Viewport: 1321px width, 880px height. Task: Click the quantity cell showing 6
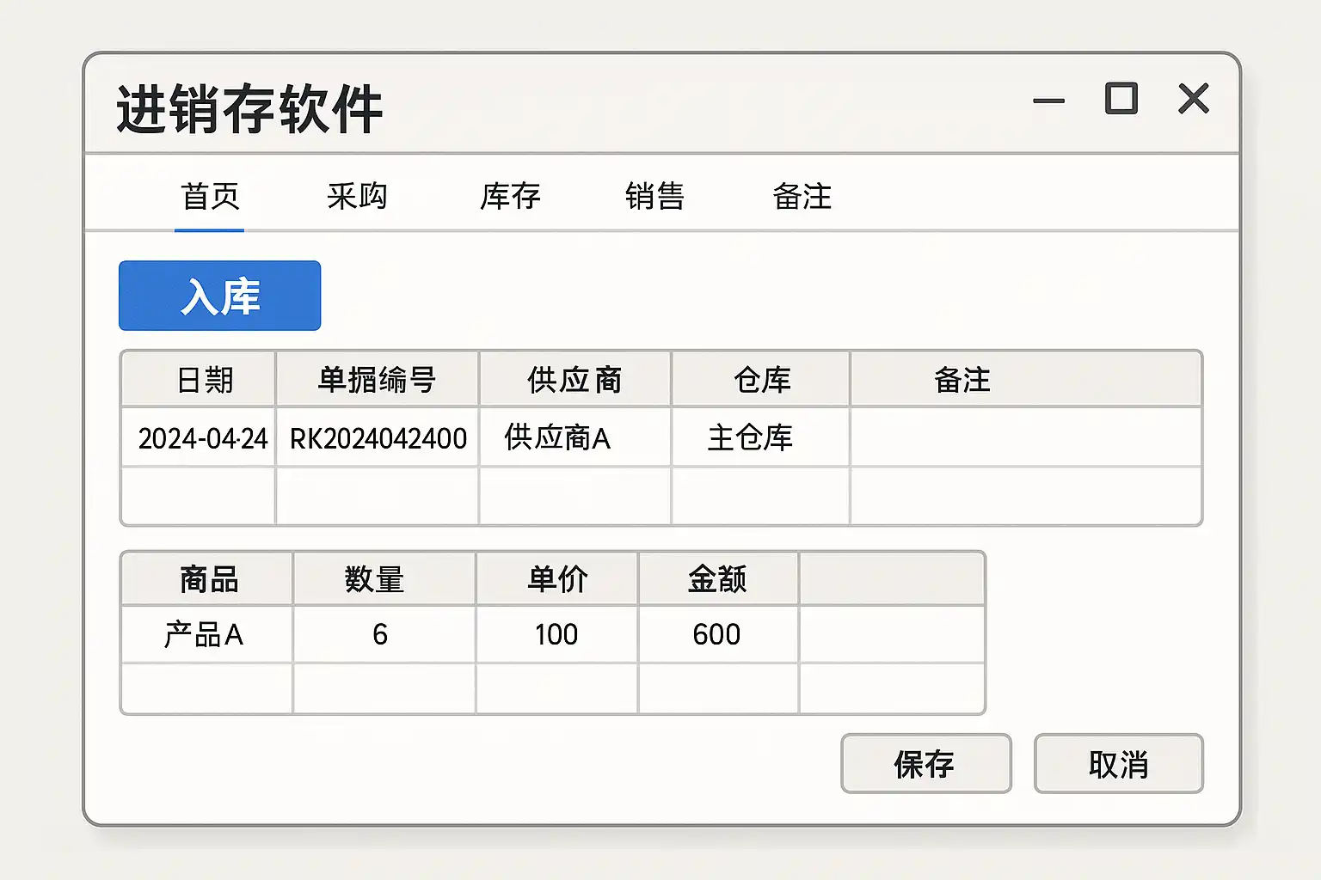(x=380, y=635)
